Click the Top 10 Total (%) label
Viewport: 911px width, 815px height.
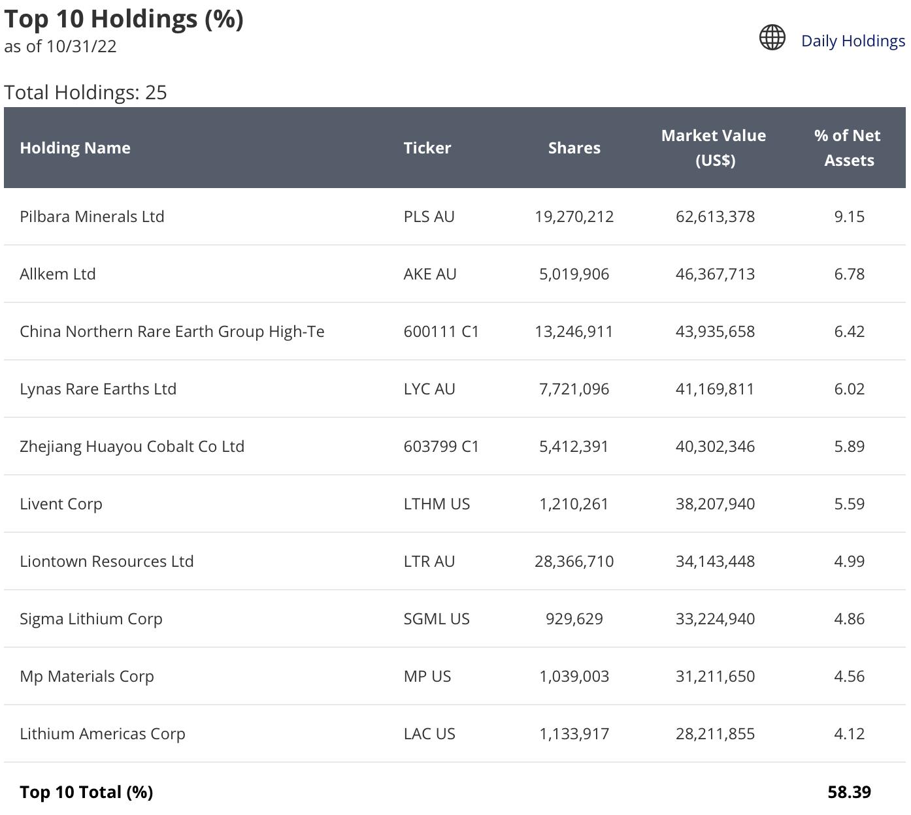pyautogui.click(x=86, y=791)
